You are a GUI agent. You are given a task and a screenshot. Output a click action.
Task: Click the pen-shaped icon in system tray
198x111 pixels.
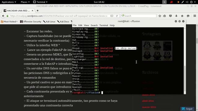pyautogui.click(x=183, y=2)
